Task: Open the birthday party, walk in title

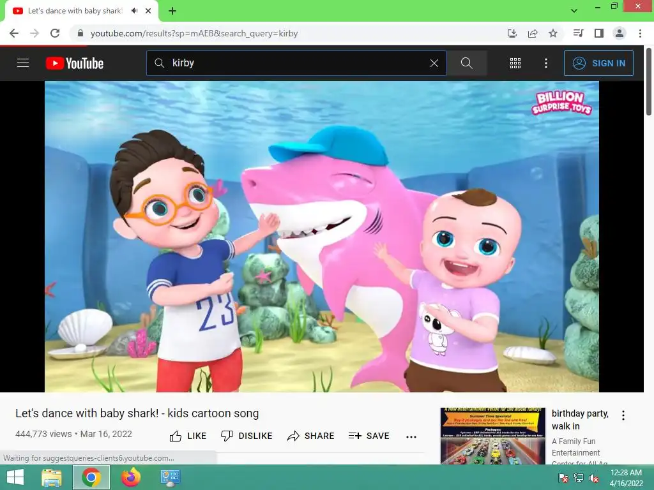Action: tap(580, 420)
